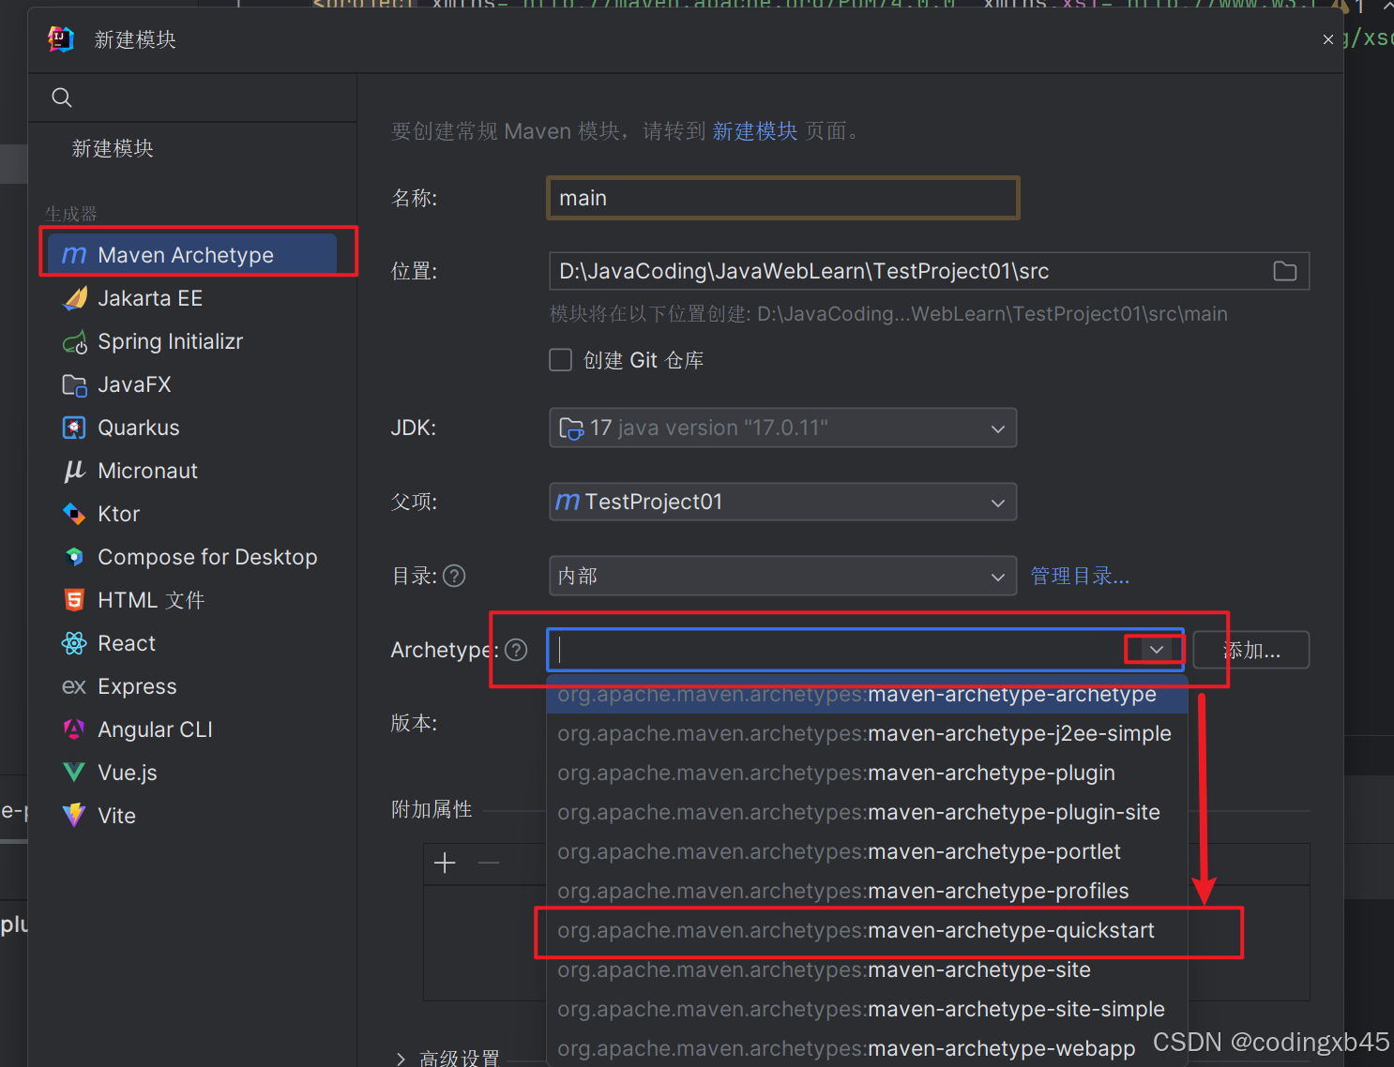Open help tooltip next to the Archetype label
The width and height of the screenshot is (1394, 1067).
coord(516,650)
